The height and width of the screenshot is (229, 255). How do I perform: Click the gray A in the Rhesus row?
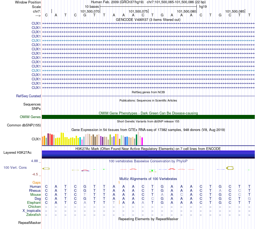(220, 190)
